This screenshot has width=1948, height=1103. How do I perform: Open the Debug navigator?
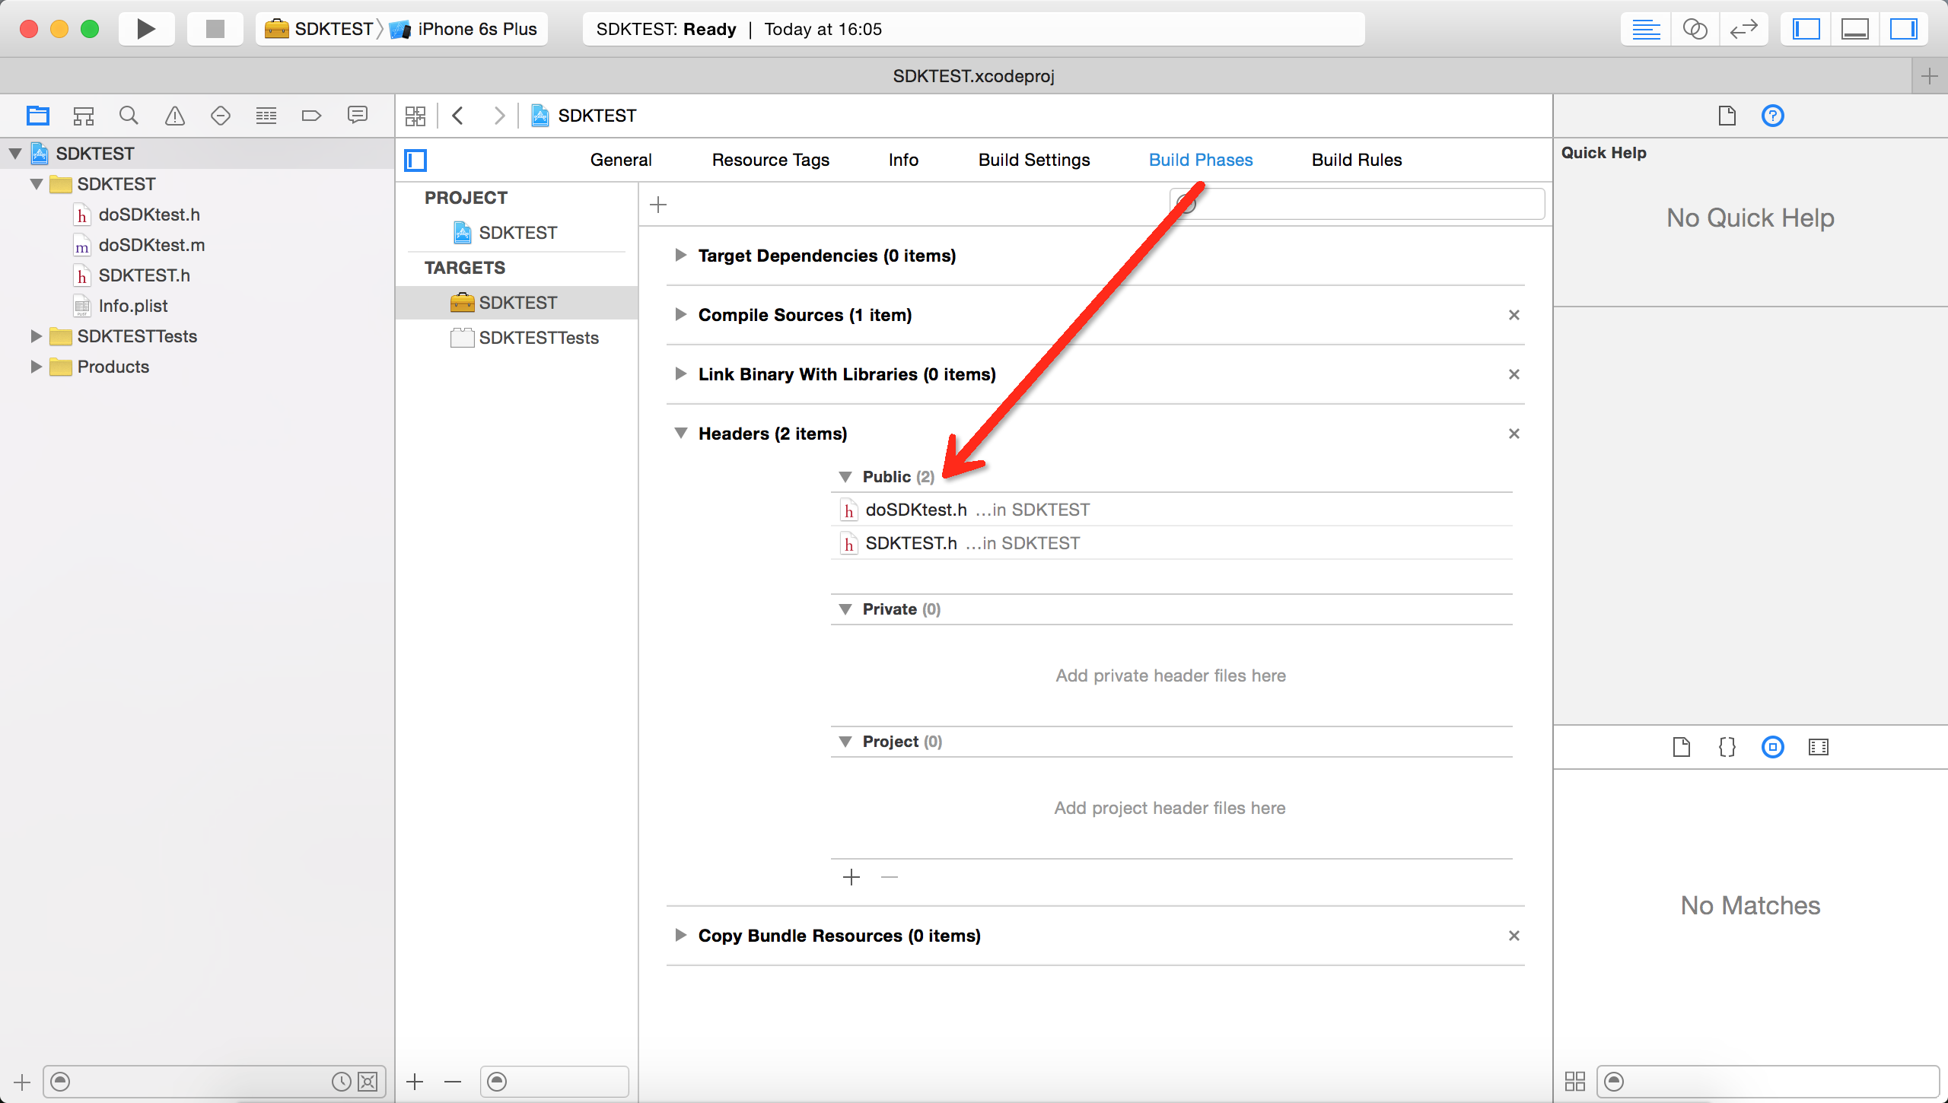pos(266,116)
